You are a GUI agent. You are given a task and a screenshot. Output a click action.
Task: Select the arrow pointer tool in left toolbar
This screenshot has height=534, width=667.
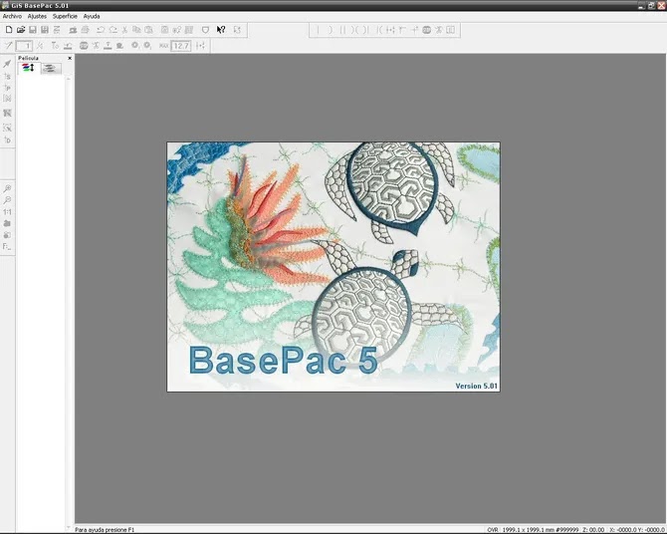[7, 64]
